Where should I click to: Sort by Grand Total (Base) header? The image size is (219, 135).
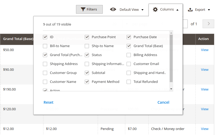click(18, 39)
